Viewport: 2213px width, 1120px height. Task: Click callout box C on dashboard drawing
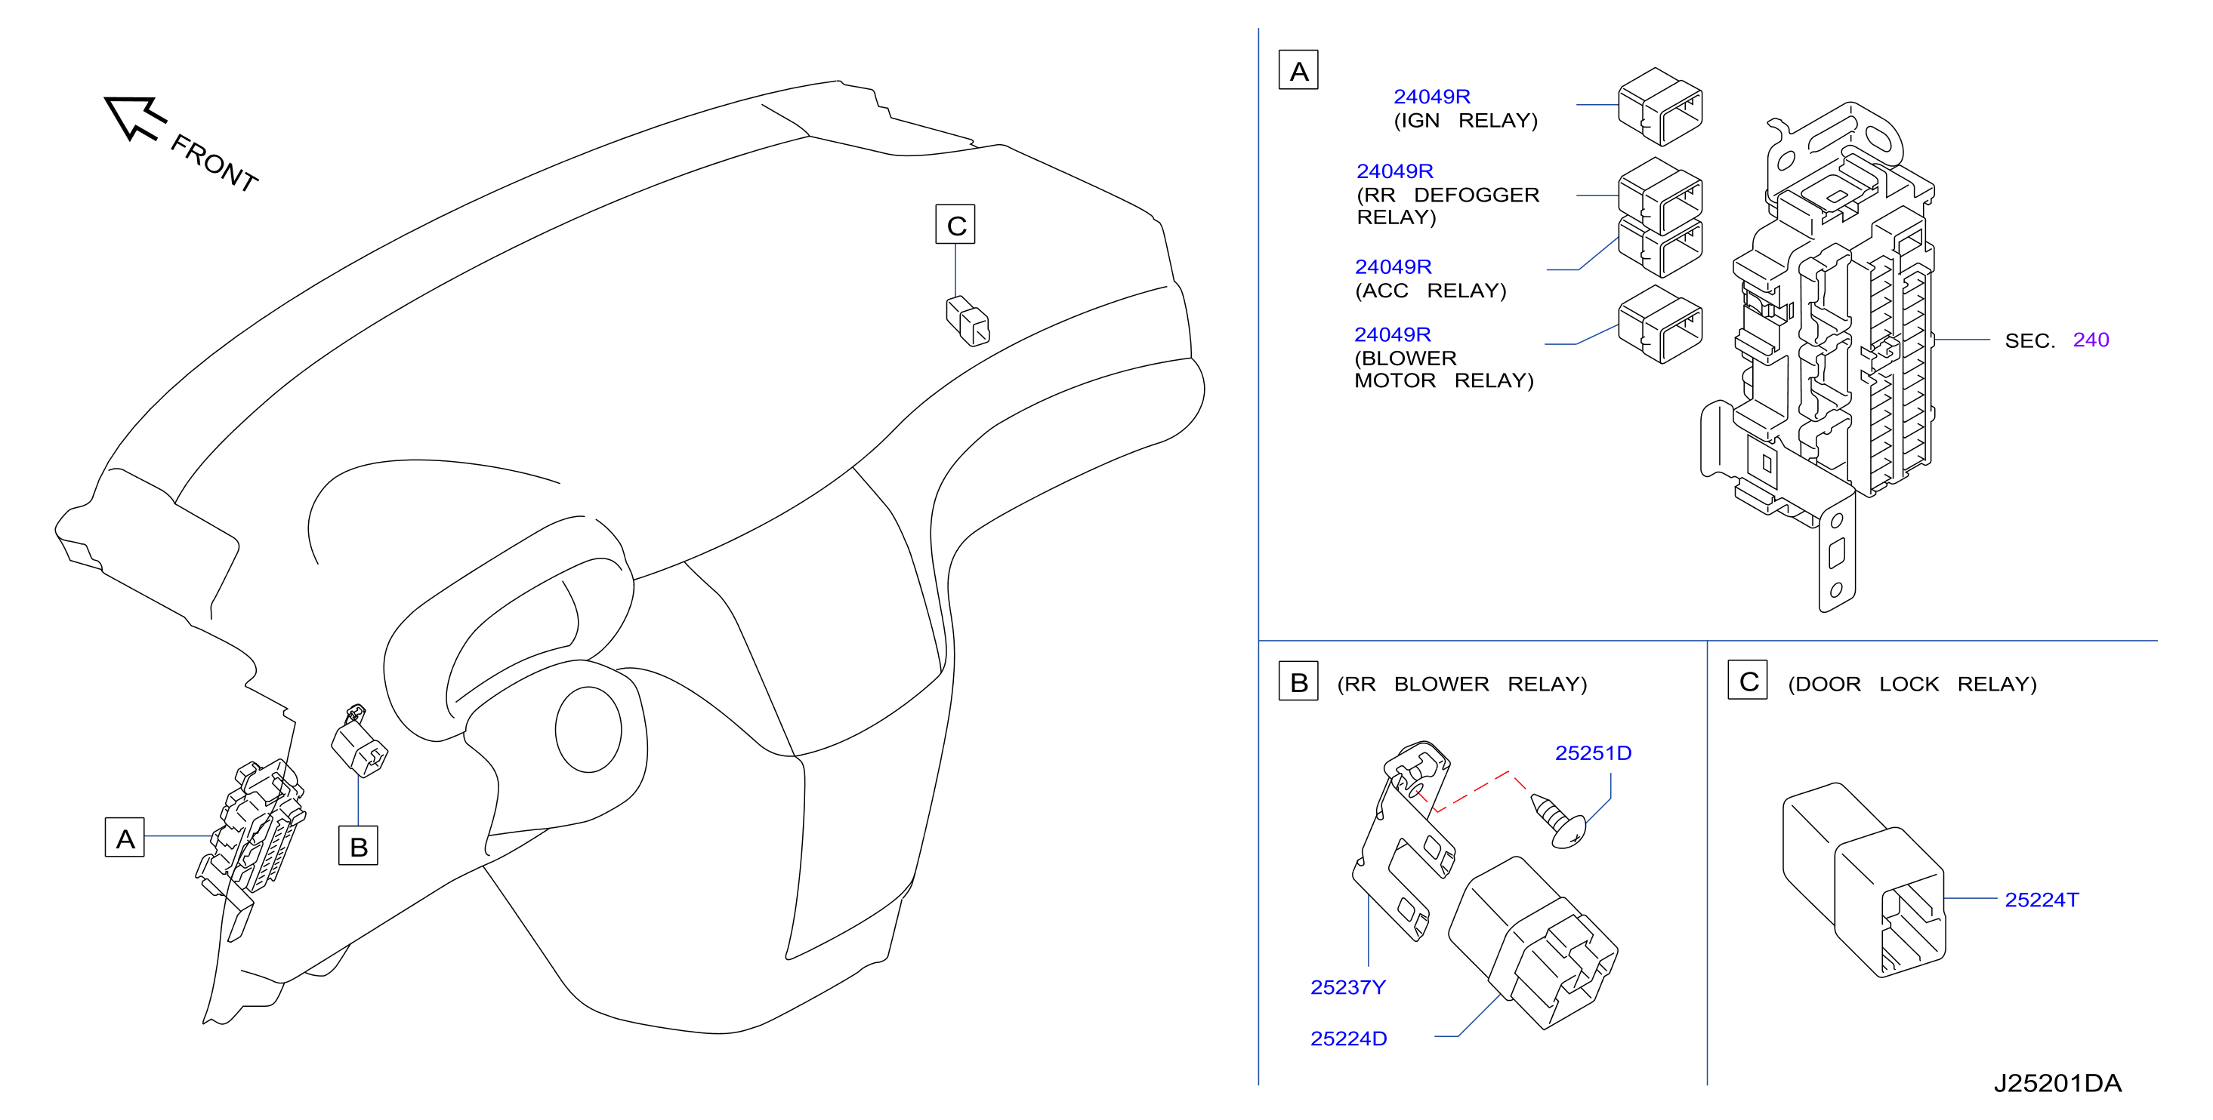(x=955, y=224)
